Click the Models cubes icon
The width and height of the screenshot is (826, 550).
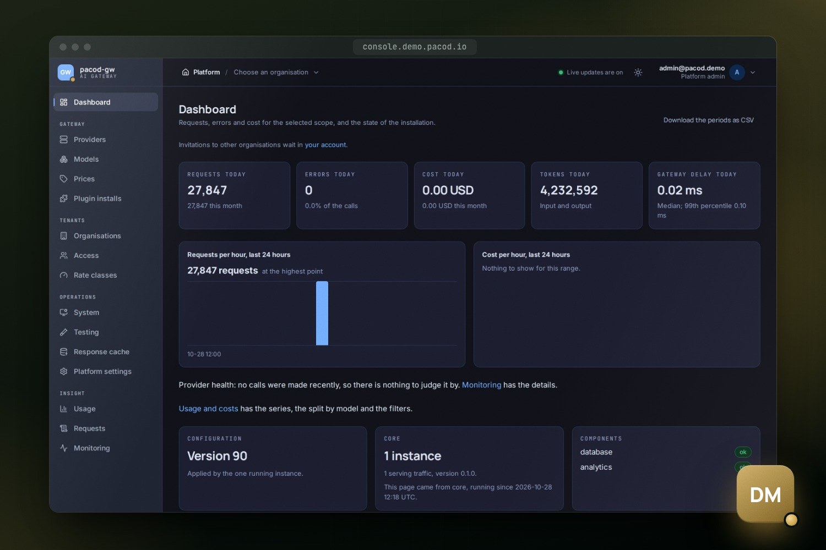pyautogui.click(x=64, y=159)
